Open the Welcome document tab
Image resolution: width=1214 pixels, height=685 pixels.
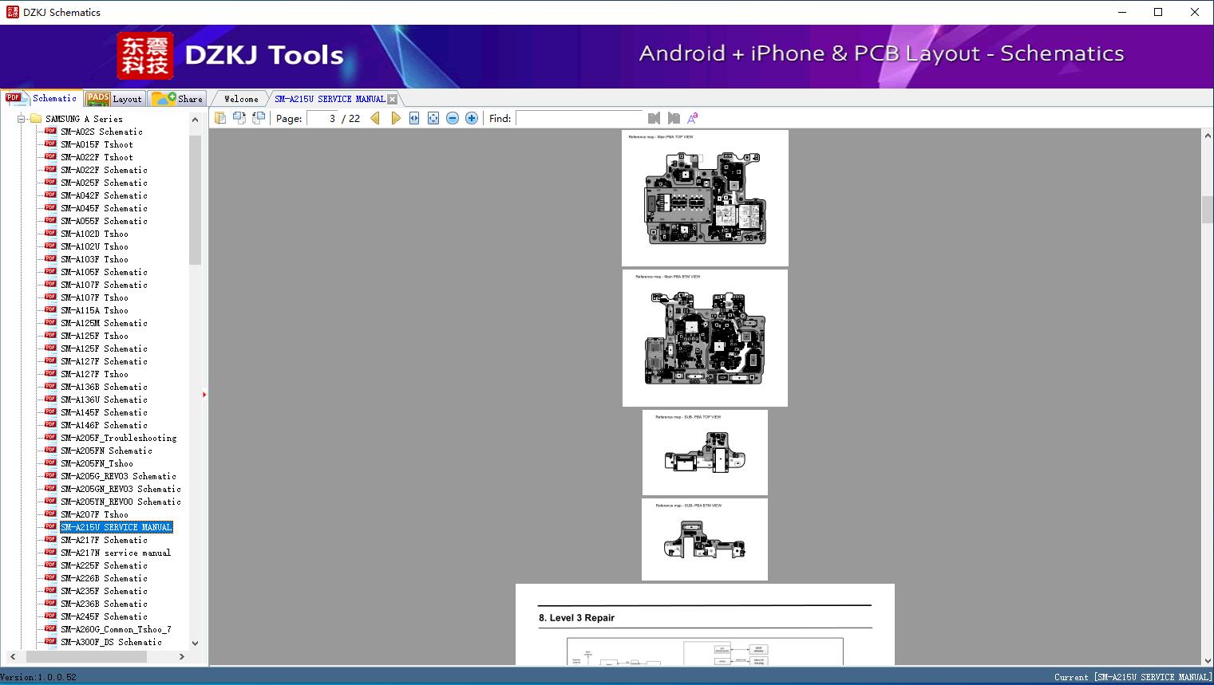240,99
